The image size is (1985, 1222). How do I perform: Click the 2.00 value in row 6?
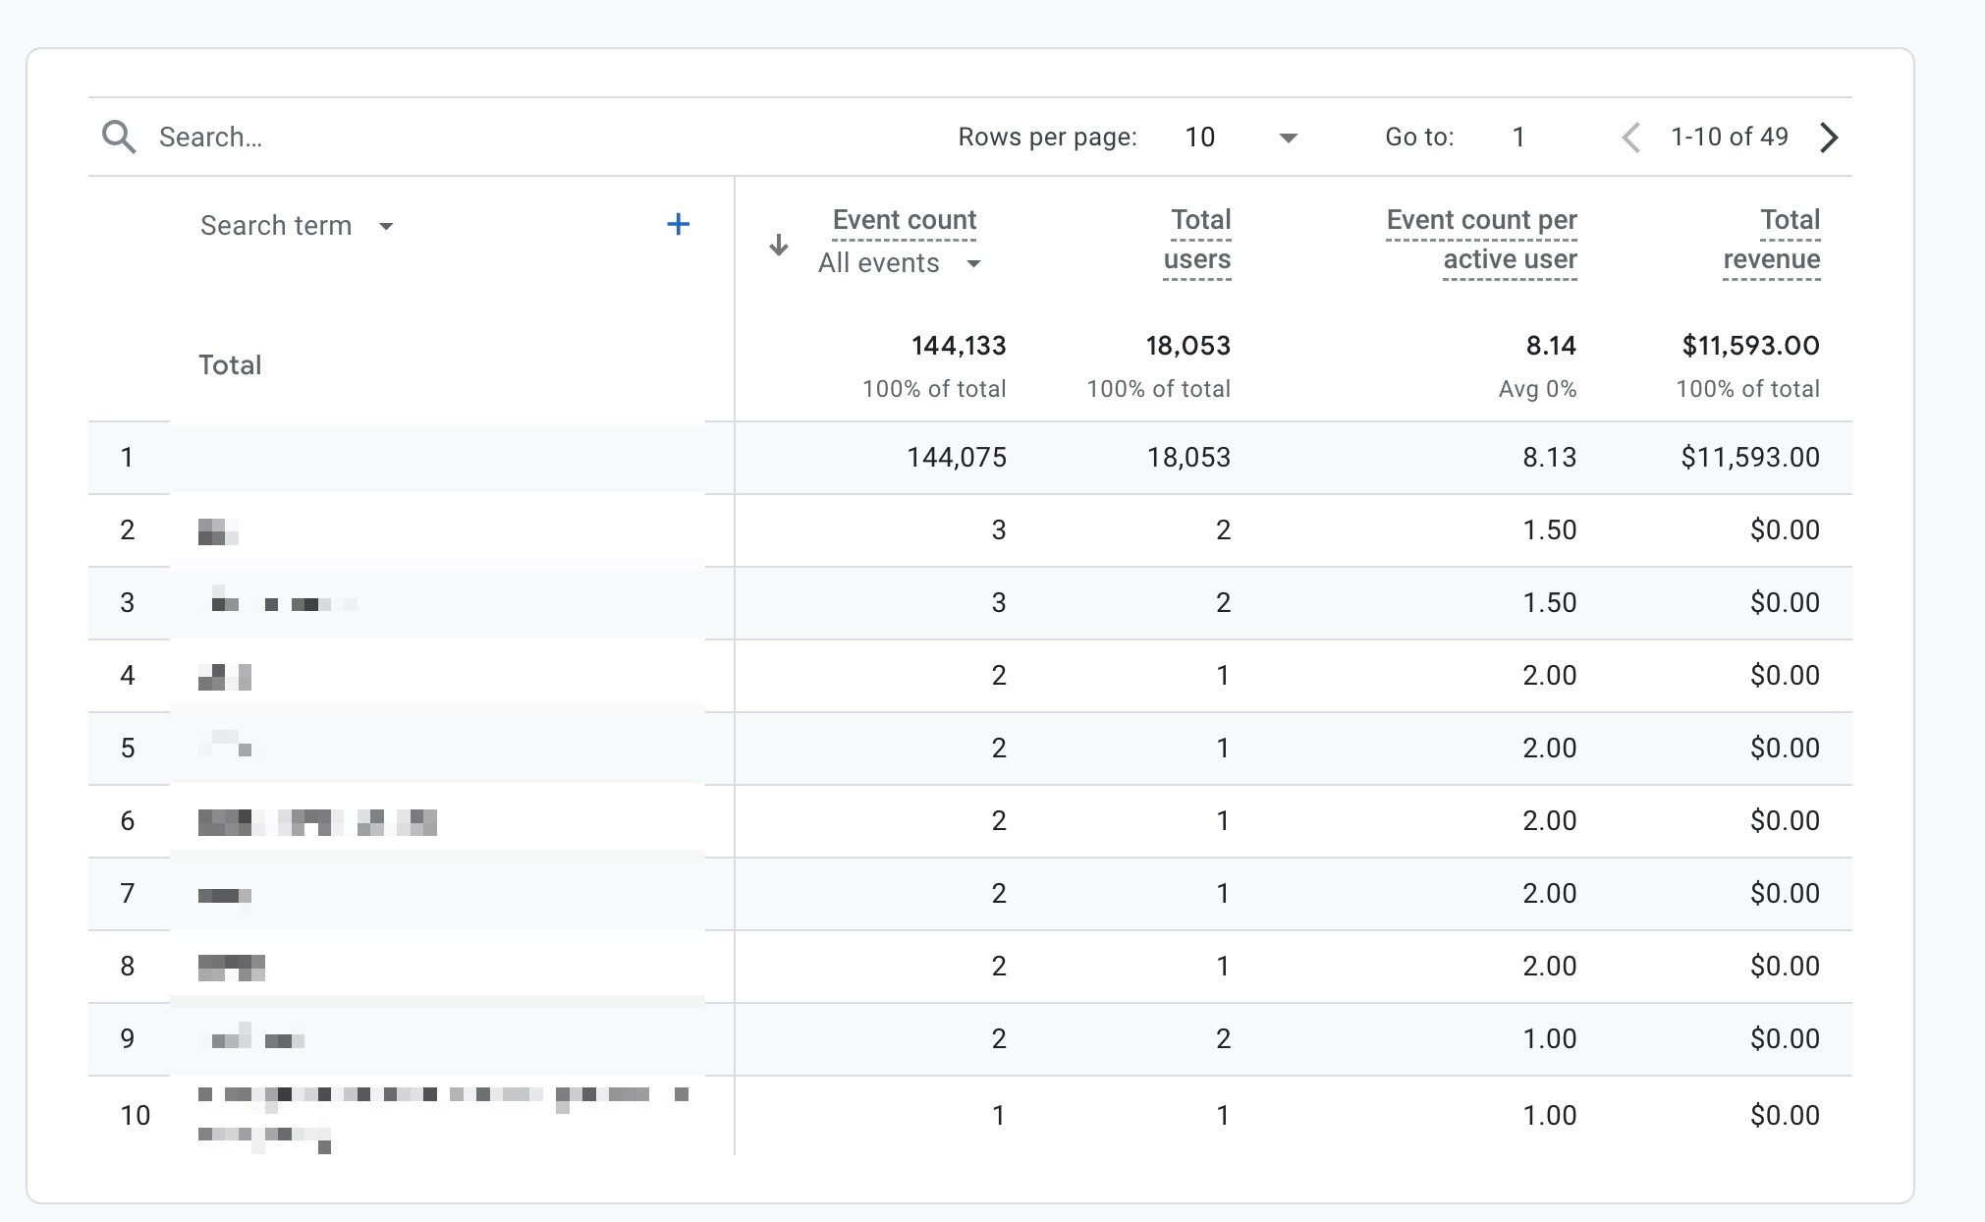pos(1550,821)
